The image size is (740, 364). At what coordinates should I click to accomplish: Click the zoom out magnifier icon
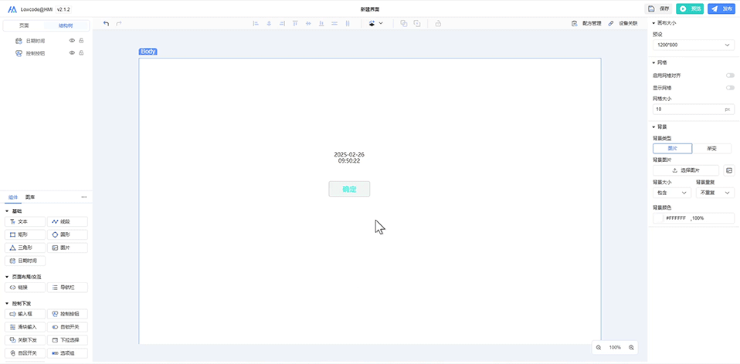pos(599,348)
